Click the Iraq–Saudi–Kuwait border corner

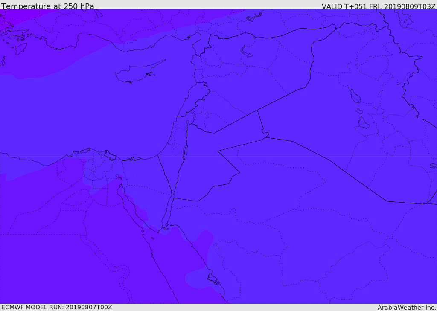[427, 203]
